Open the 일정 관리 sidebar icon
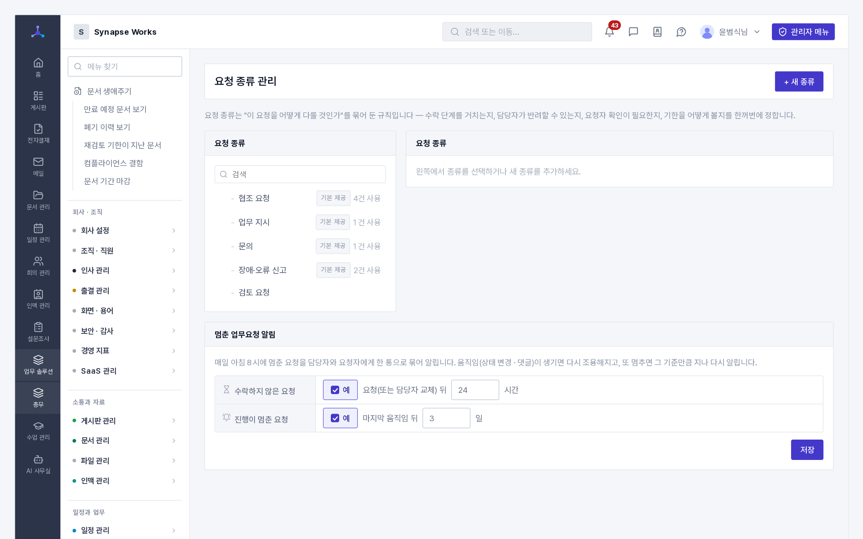The width and height of the screenshot is (863, 539). click(38, 233)
